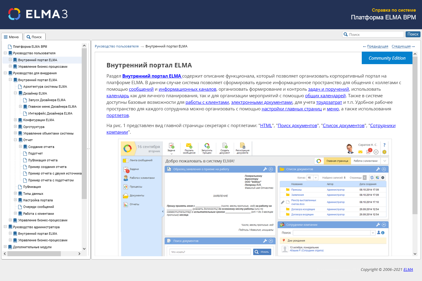Click content scrollbar down arrow

coord(415,254)
